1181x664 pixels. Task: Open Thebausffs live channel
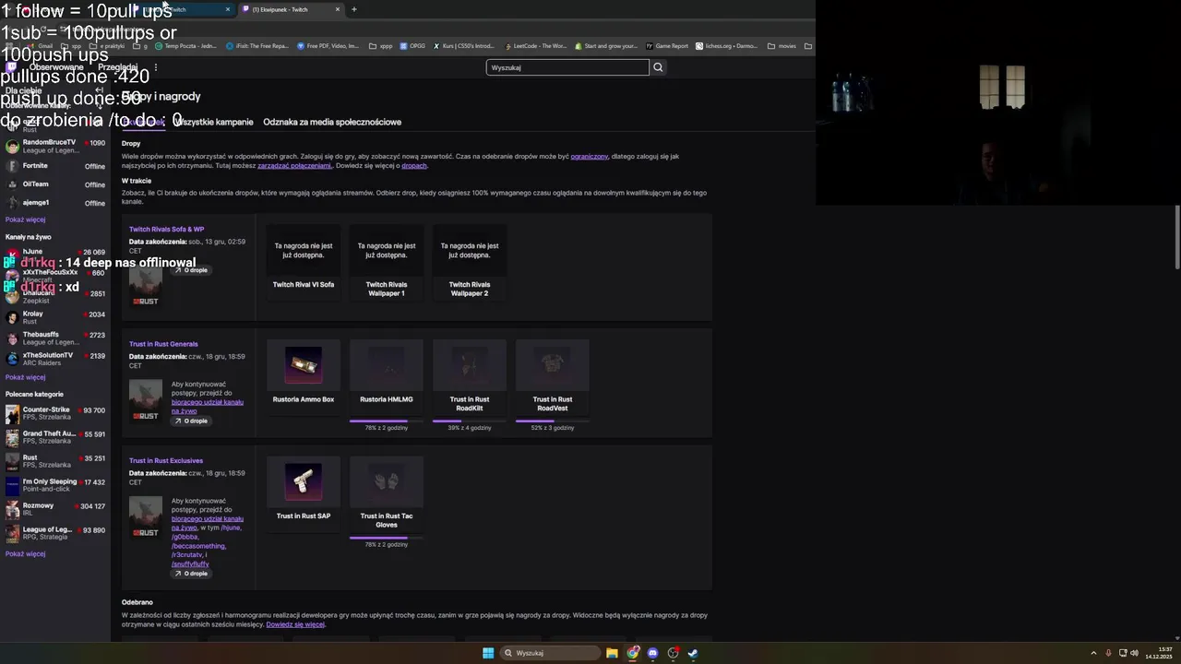(x=55, y=338)
